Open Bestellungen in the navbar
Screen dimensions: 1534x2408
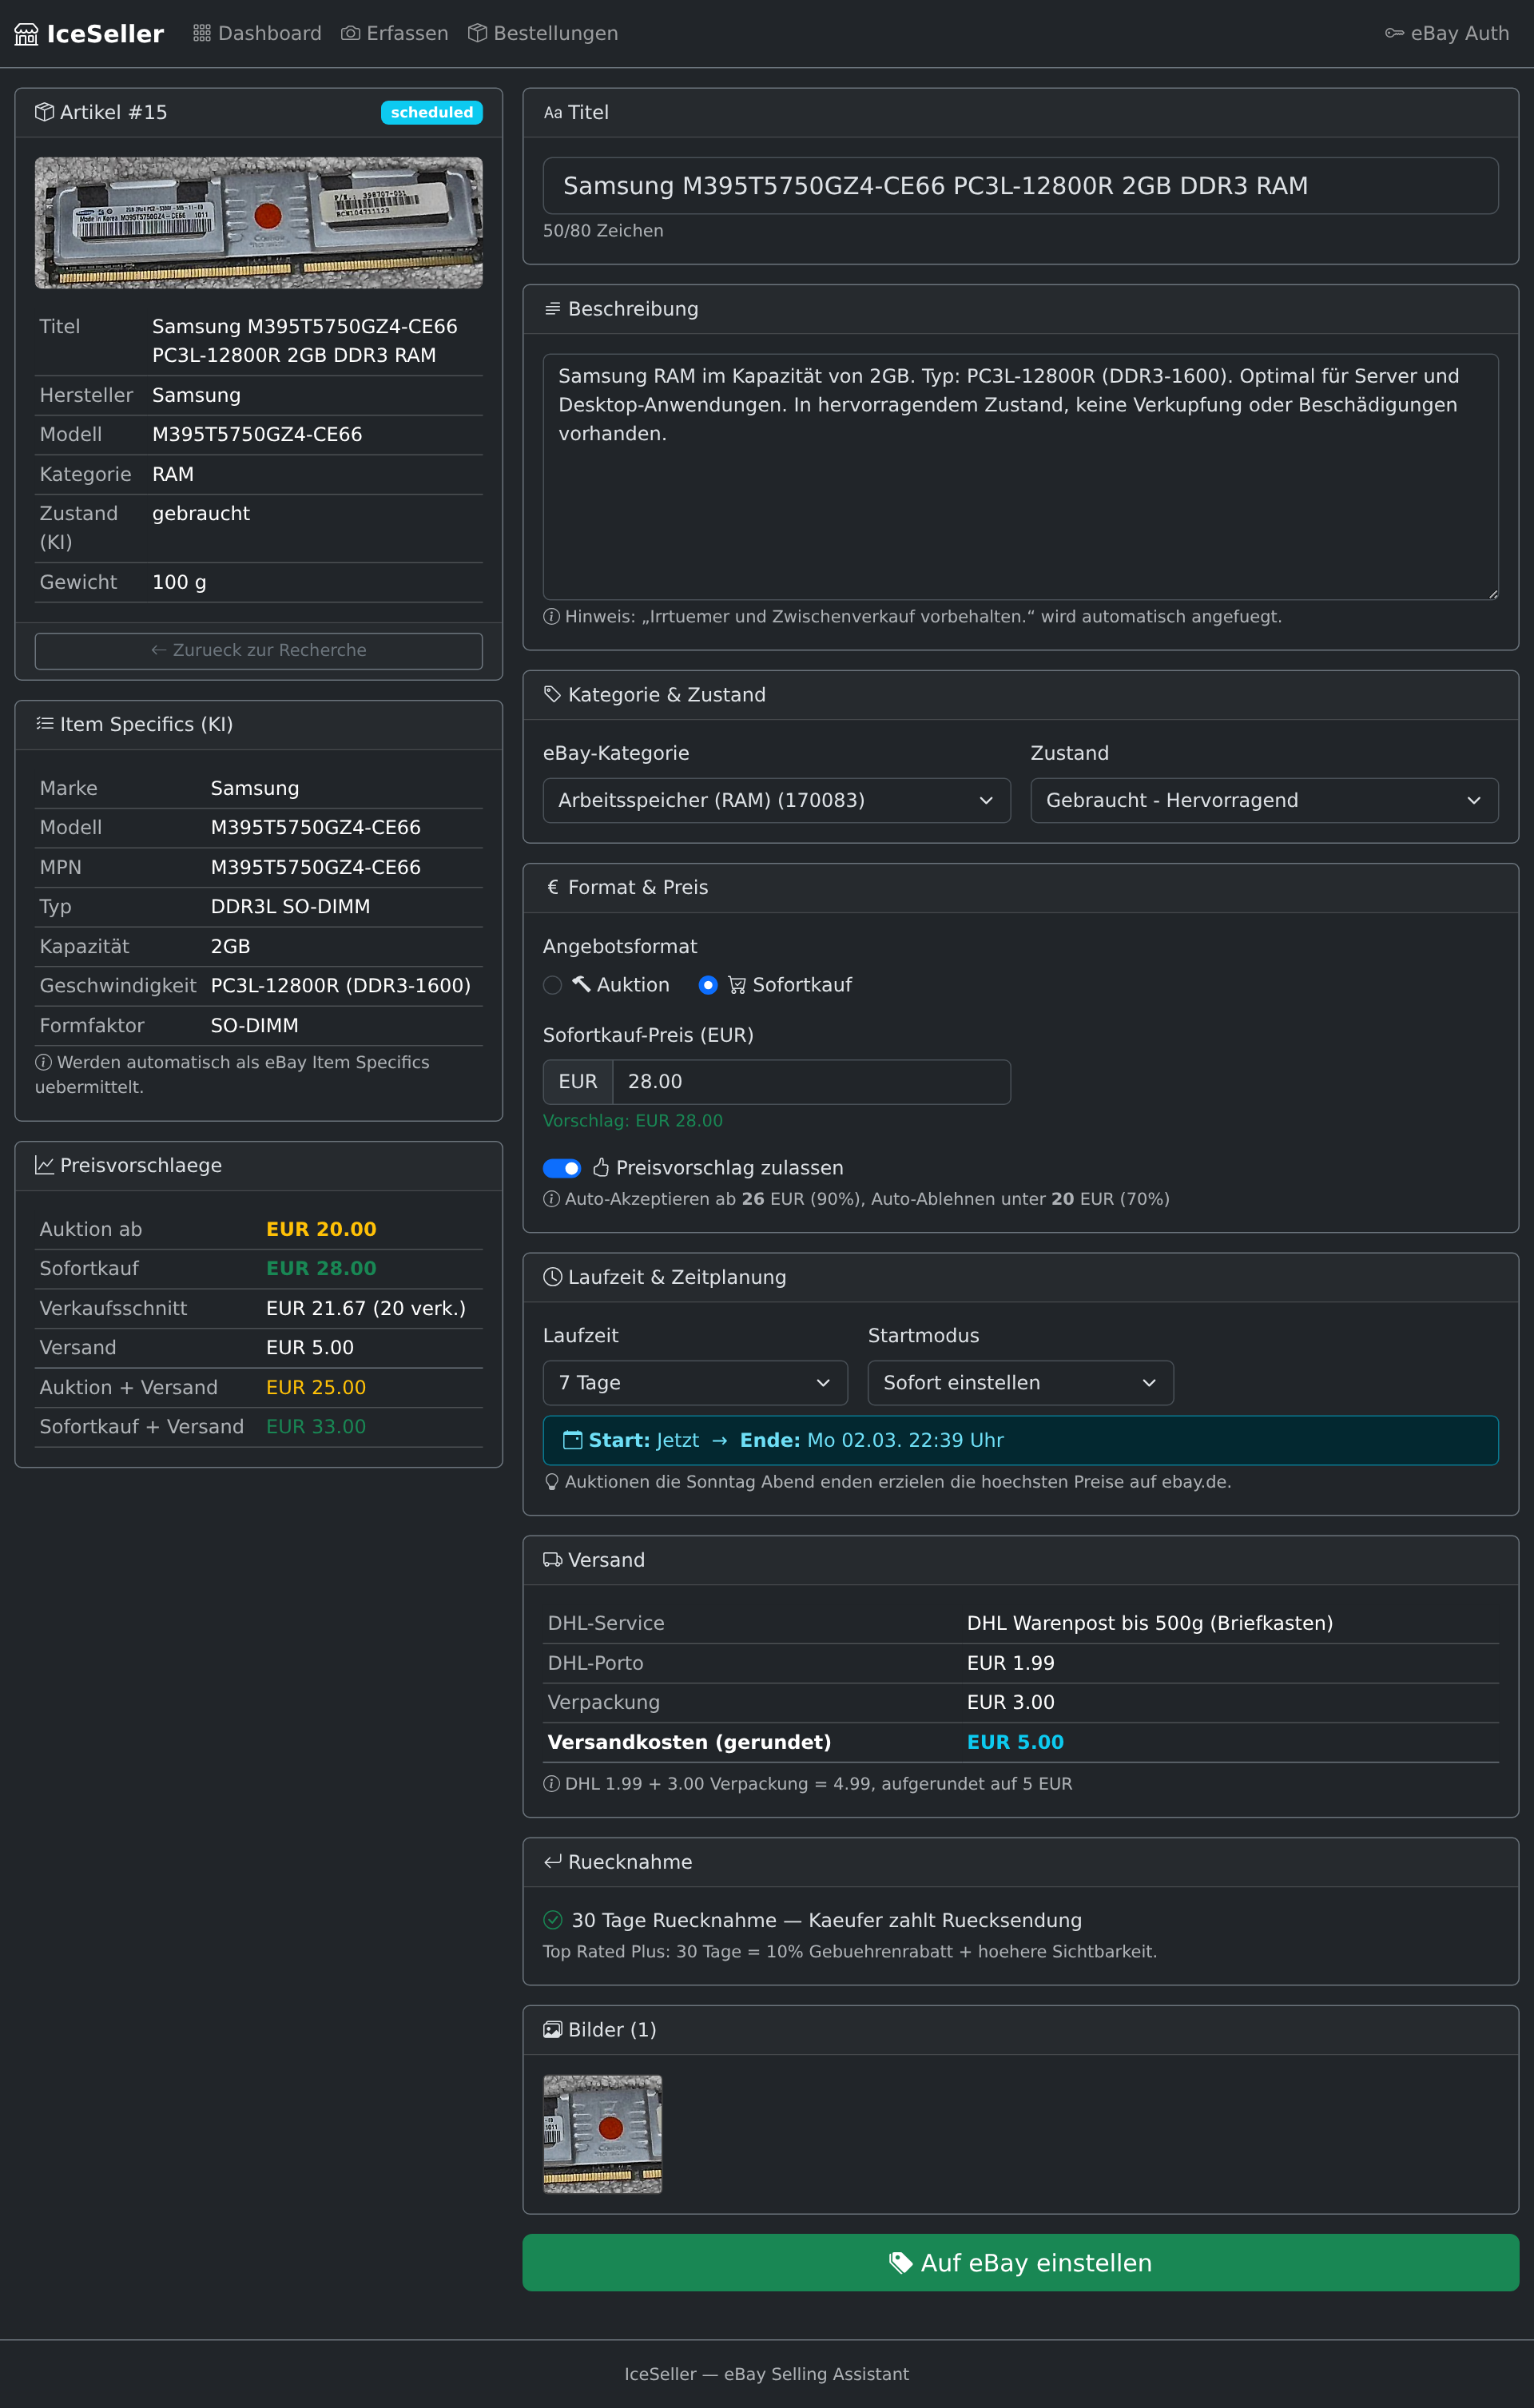pos(543,33)
